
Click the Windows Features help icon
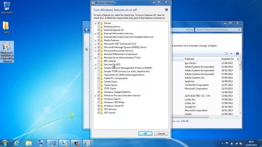pos(167,10)
